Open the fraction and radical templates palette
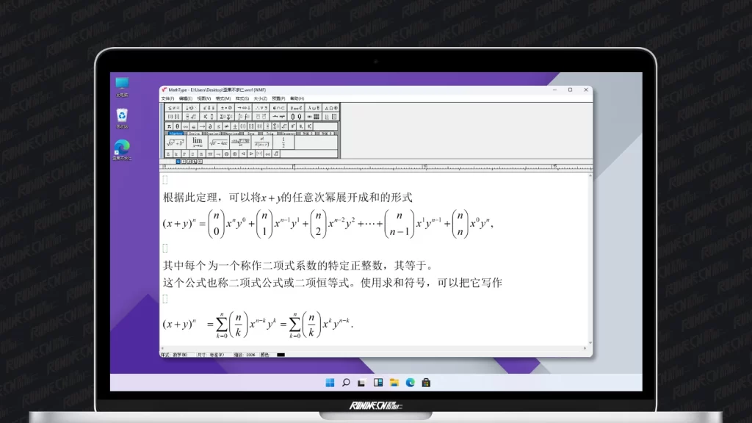 point(191,116)
